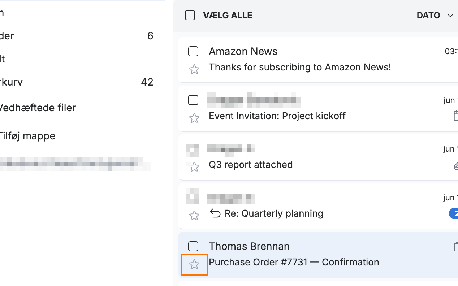Check the Thomas Brennan email checkbox
458x286 pixels.
193,246
